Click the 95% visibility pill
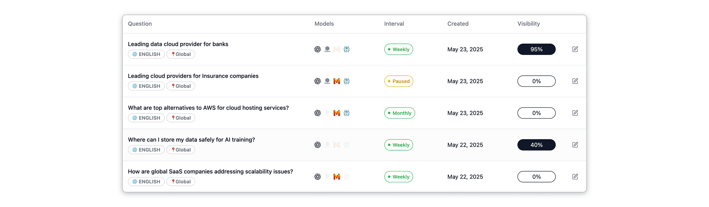This screenshot has height=207, width=709. click(536, 49)
